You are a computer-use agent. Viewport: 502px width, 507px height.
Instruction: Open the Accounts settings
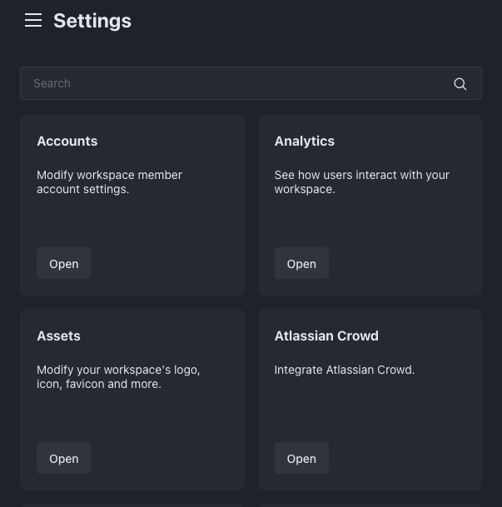(63, 264)
